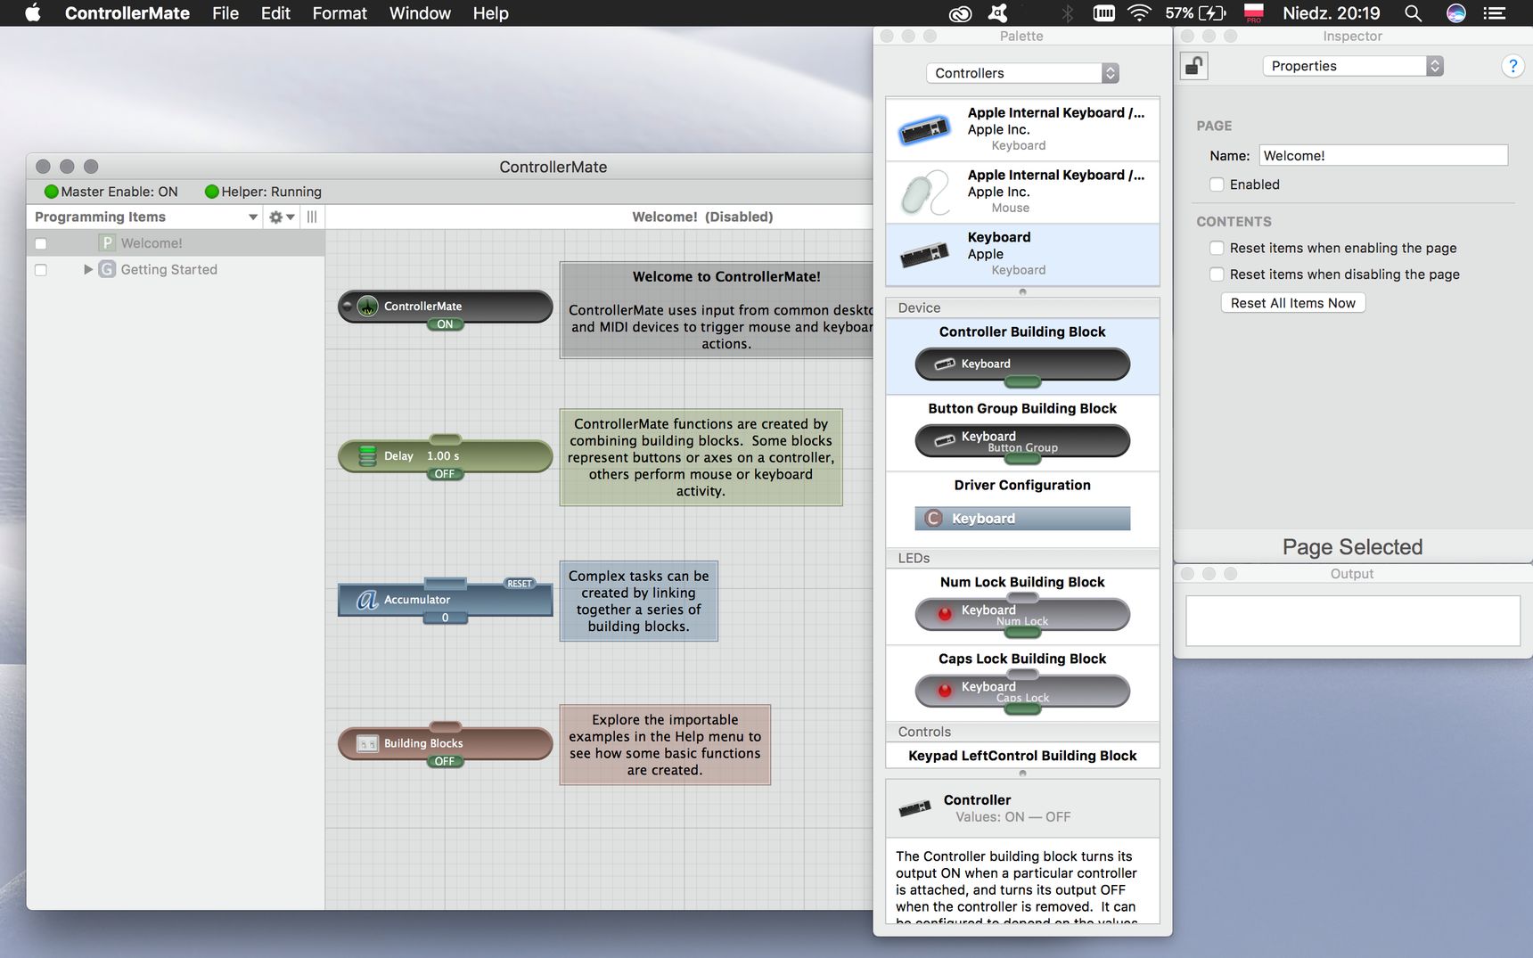Open the File menu
This screenshot has width=1533, height=958.
225,13
